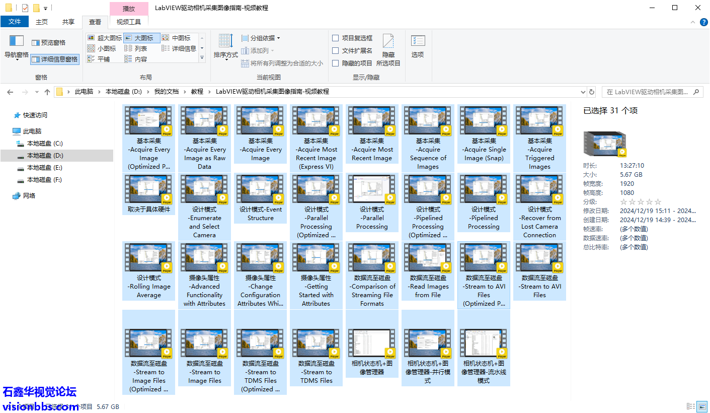Select the 详细信息窗格 button
The image size is (710, 413).
[55, 59]
